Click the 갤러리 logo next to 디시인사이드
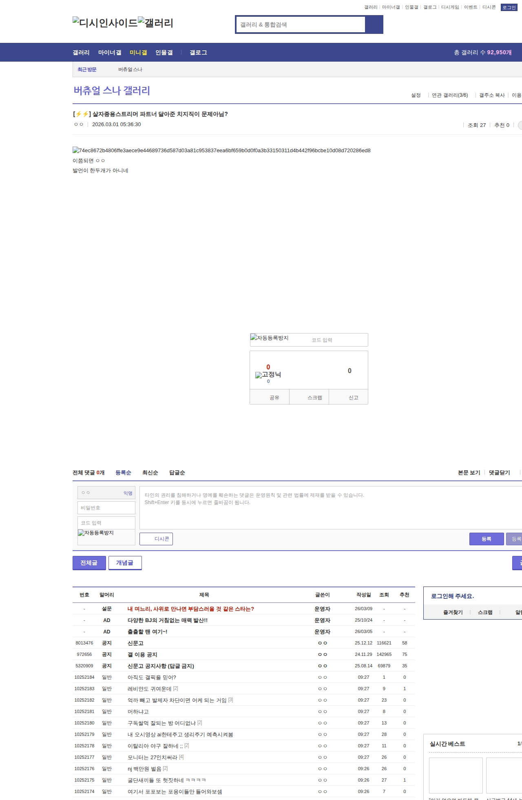The height and width of the screenshot is (800, 522). pos(155,23)
